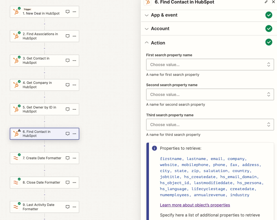Expand the Account section
This screenshot has height=220, width=277.
147,29
